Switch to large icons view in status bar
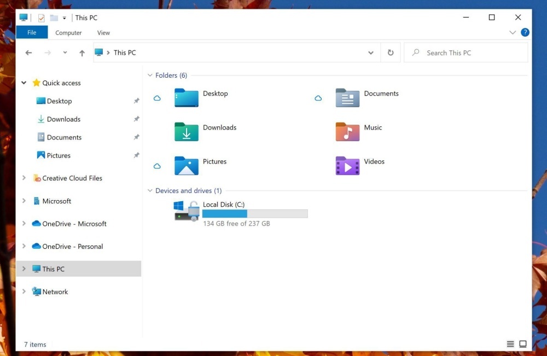 [523, 344]
